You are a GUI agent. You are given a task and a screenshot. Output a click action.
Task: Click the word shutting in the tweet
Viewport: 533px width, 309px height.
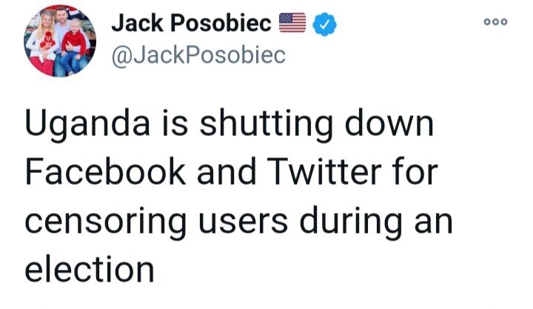coord(264,127)
